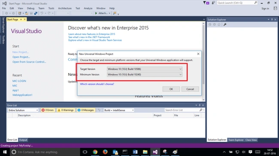Close the Start Page tab
This screenshot has height=156, width=279.
pos(25,19)
